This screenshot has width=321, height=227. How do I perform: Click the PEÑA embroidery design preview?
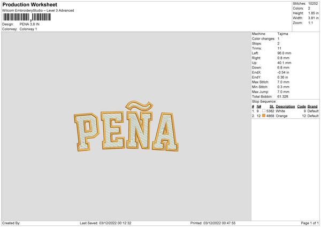point(126,126)
